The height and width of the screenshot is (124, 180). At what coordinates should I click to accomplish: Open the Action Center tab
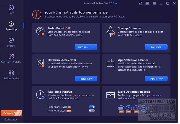pyautogui.click(x=11, y=75)
